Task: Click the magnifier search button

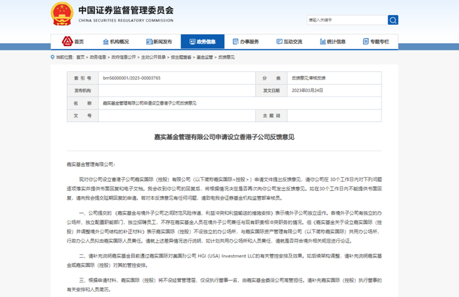Action: [393, 20]
